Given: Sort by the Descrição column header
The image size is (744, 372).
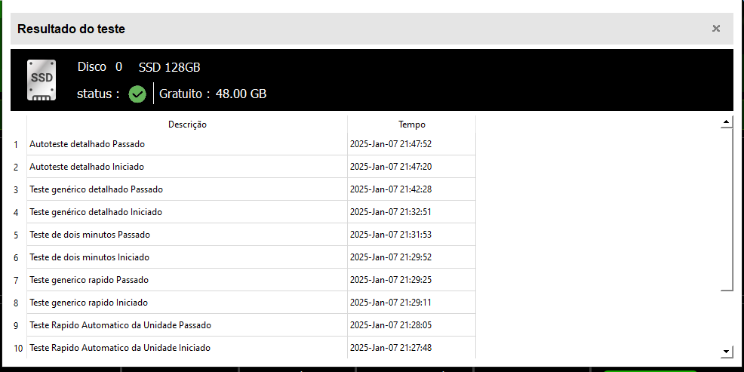Looking at the screenshot, I should [187, 125].
